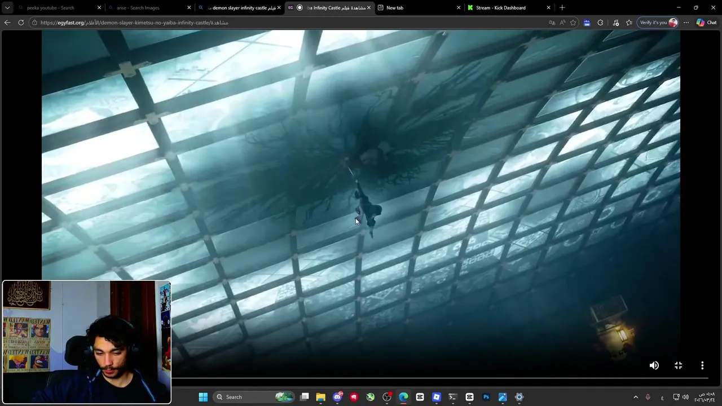Open the Extensions puzzle-piece menu
The width and height of the screenshot is (722, 406).
coord(600,23)
